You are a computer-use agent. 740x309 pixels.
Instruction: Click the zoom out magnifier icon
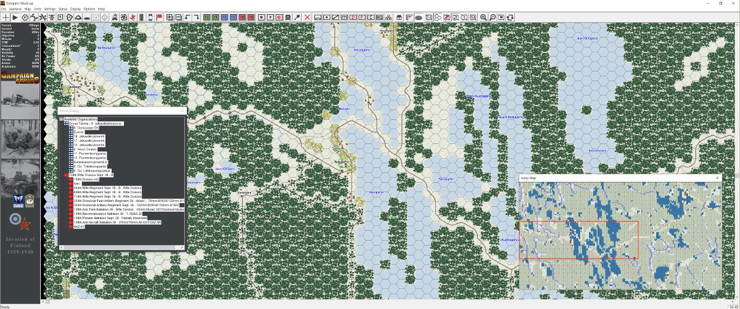tap(492, 17)
